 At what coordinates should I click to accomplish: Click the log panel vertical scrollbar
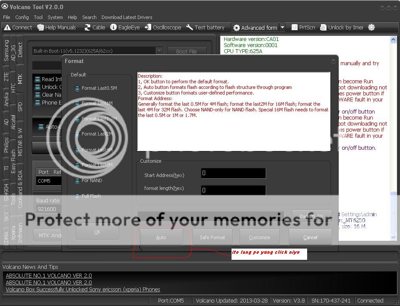point(393,138)
